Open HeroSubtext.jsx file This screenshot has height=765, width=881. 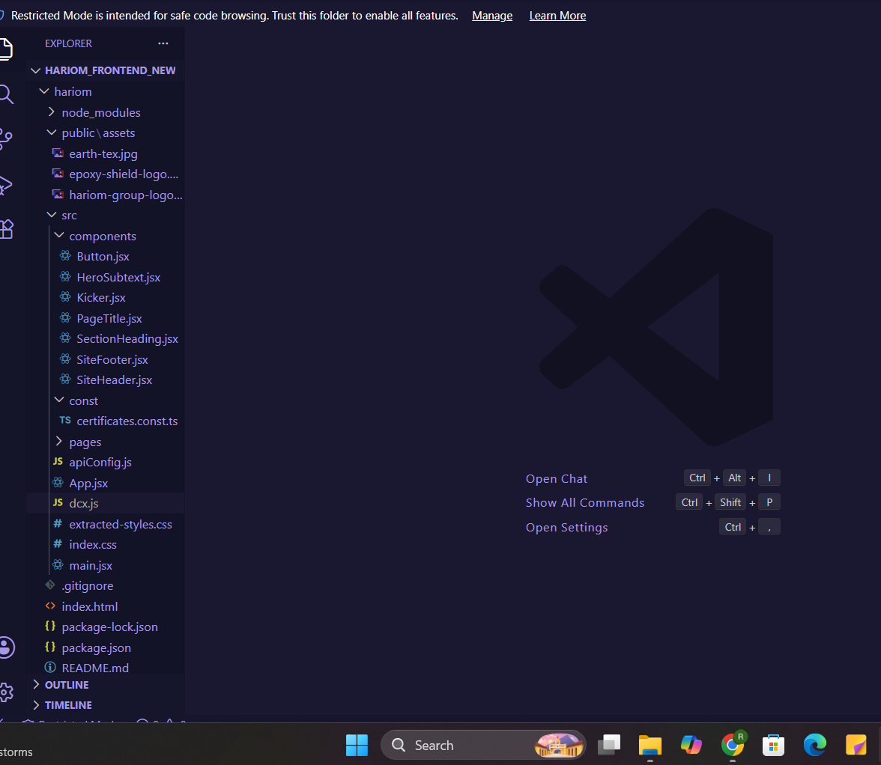click(106, 277)
